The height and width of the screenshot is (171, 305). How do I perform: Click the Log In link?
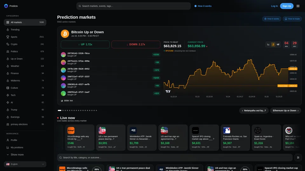coord(274,6)
